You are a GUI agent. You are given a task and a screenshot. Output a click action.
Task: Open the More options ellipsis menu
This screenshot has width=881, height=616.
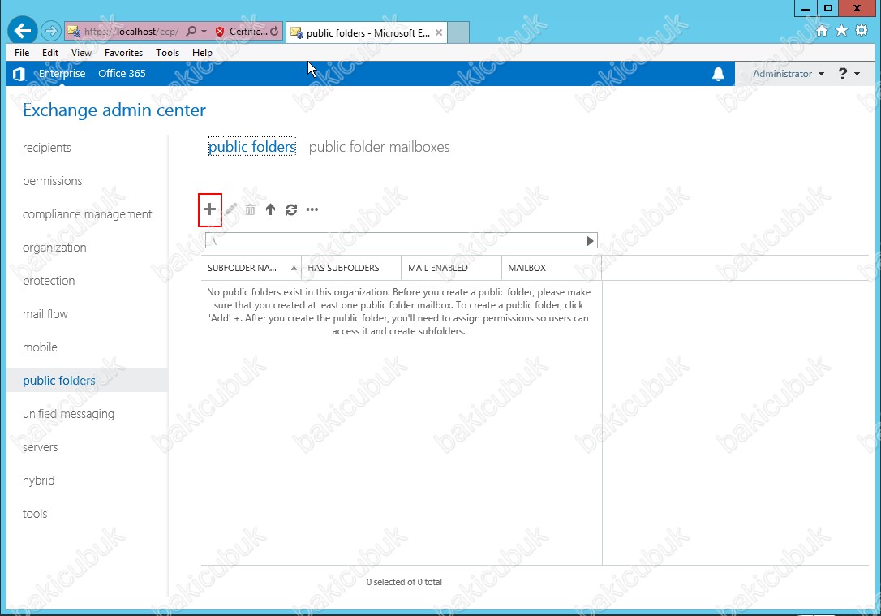[x=312, y=209]
